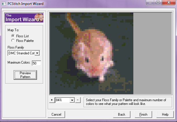This screenshot has width=177, height=122.
Task: Go Back to the previous wizard step
Action: [122, 114]
